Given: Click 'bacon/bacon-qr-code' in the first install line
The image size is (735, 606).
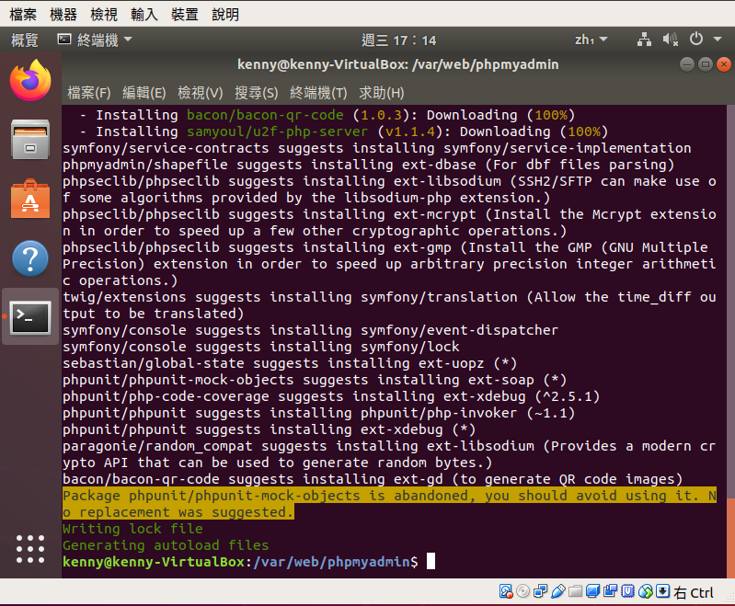Looking at the screenshot, I should 265,115.
